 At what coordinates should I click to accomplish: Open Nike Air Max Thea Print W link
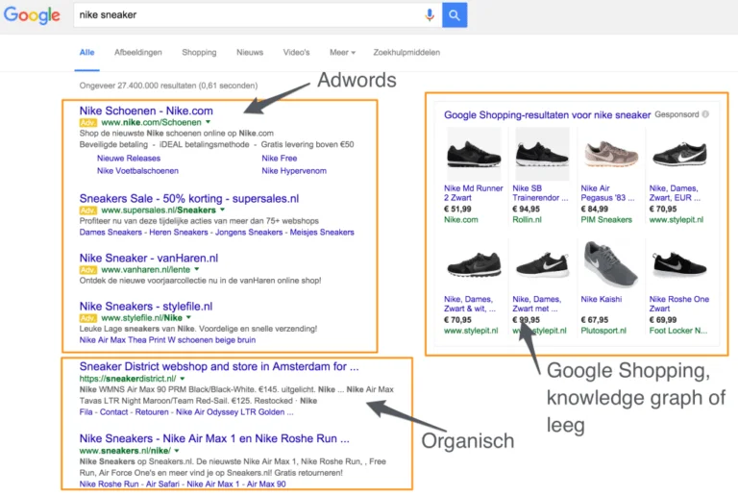click(x=167, y=340)
